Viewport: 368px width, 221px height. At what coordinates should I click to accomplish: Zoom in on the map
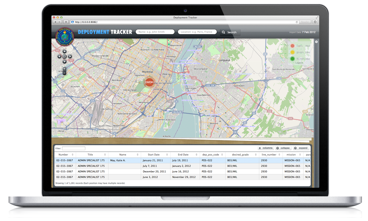click(64, 69)
